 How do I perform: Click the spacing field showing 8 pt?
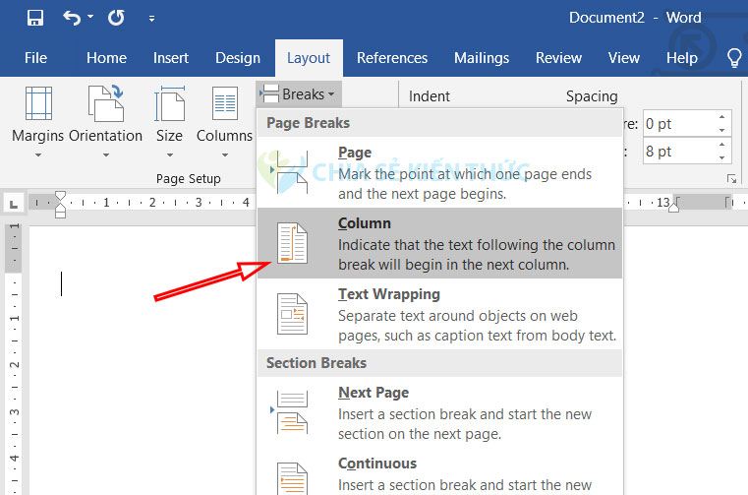point(675,152)
